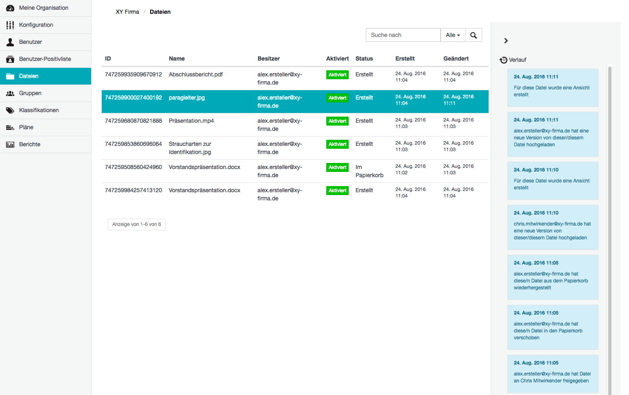
Task: Open the Alle filter dropdown
Action: pos(453,35)
